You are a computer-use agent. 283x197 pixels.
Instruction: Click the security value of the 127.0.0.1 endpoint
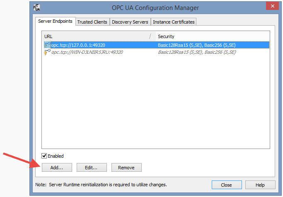click(x=197, y=45)
